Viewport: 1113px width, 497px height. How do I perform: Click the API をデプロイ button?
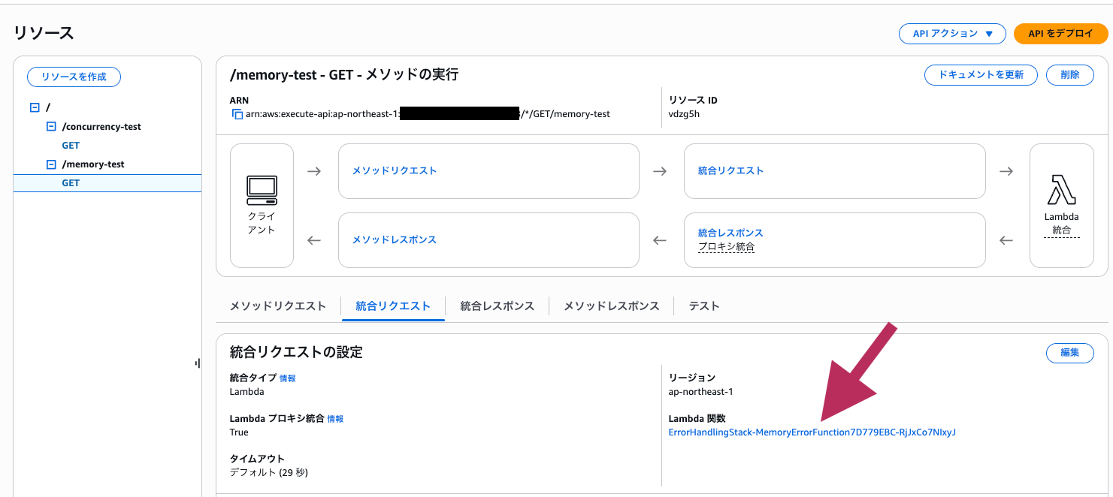pos(1060,34)
